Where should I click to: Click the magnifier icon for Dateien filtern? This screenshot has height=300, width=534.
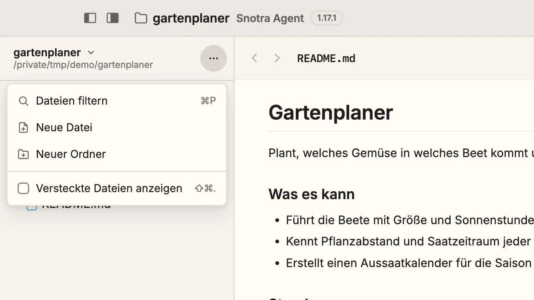23,101
